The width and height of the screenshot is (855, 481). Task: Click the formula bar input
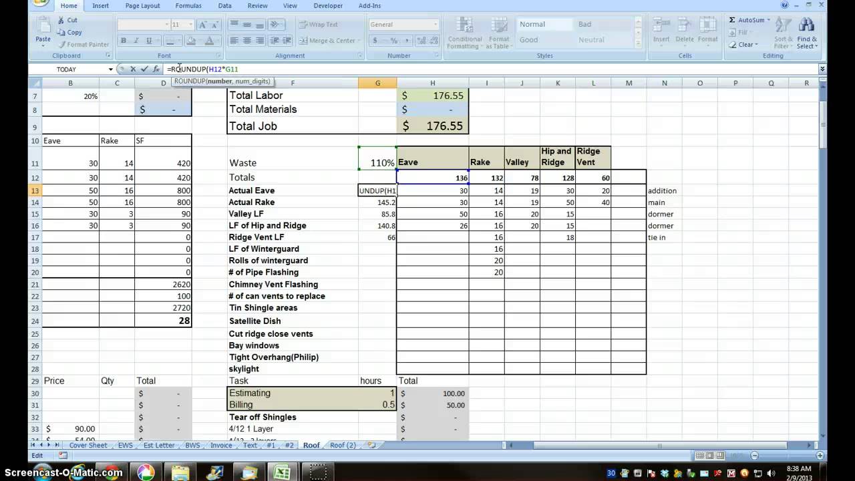point(491,69)
